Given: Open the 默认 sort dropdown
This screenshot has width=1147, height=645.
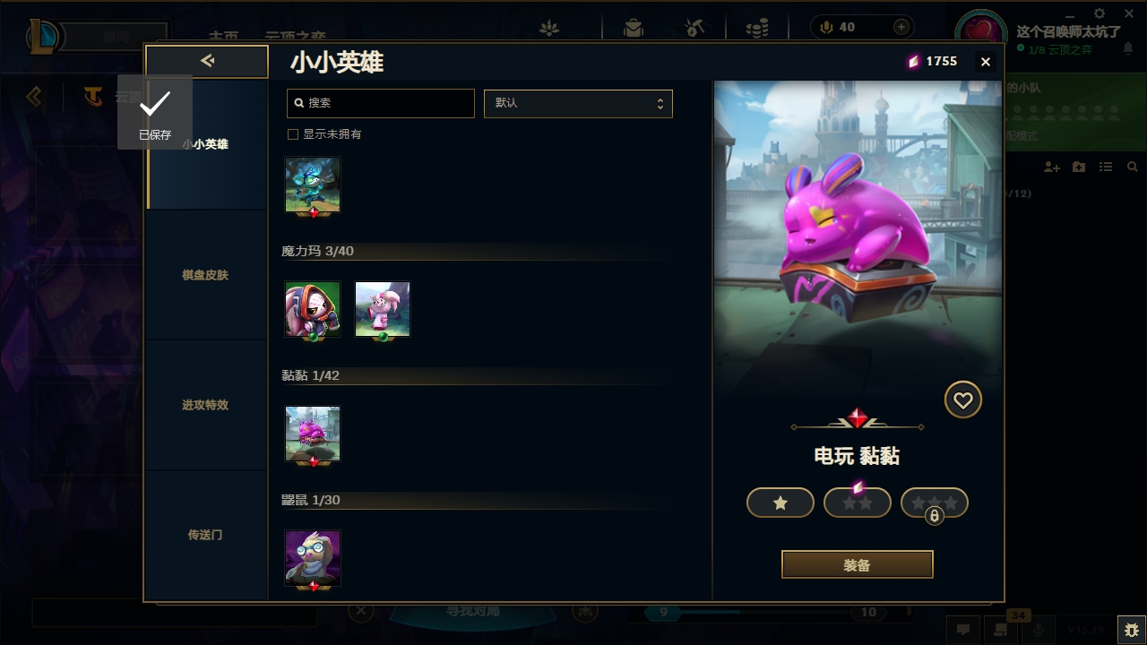Looking at the screenshot, I should pyautogui.click(x=578, y=103).
